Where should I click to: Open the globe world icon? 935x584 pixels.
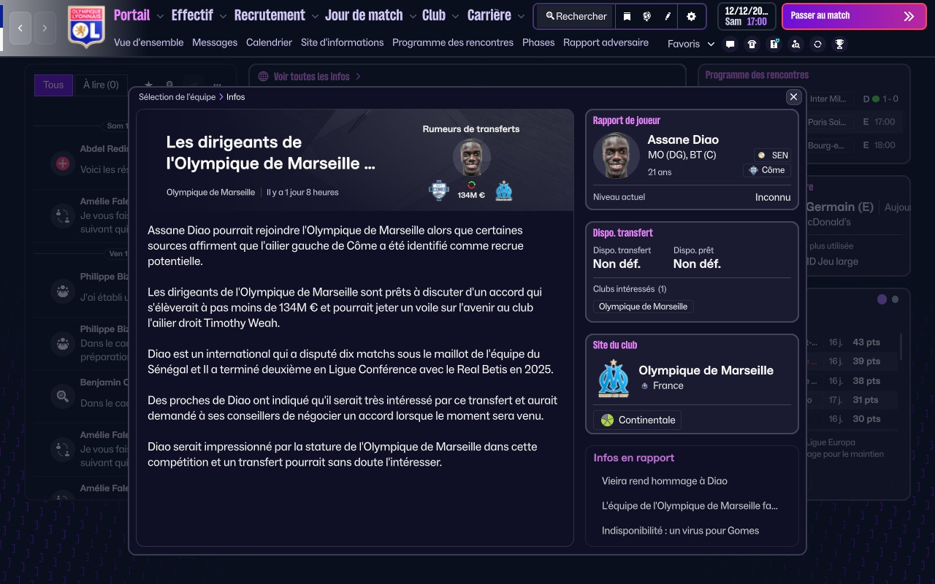646,16
